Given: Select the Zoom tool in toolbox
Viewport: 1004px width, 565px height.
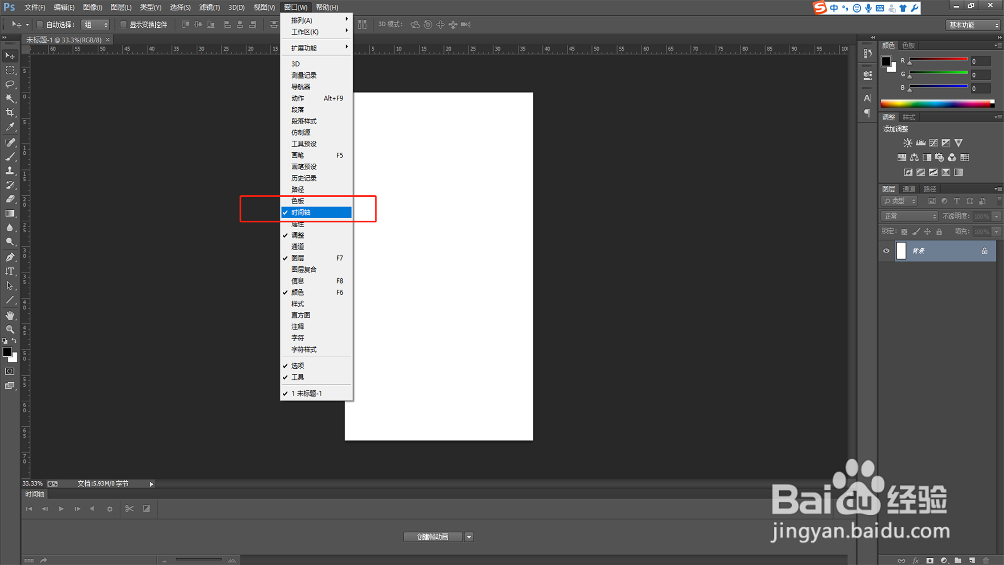Looking at the screenshot, I should 9,330.
